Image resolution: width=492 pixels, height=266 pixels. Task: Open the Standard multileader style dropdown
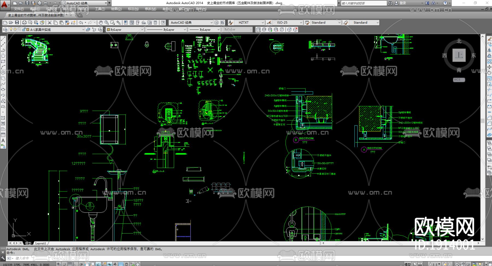(x=364, y=22)
